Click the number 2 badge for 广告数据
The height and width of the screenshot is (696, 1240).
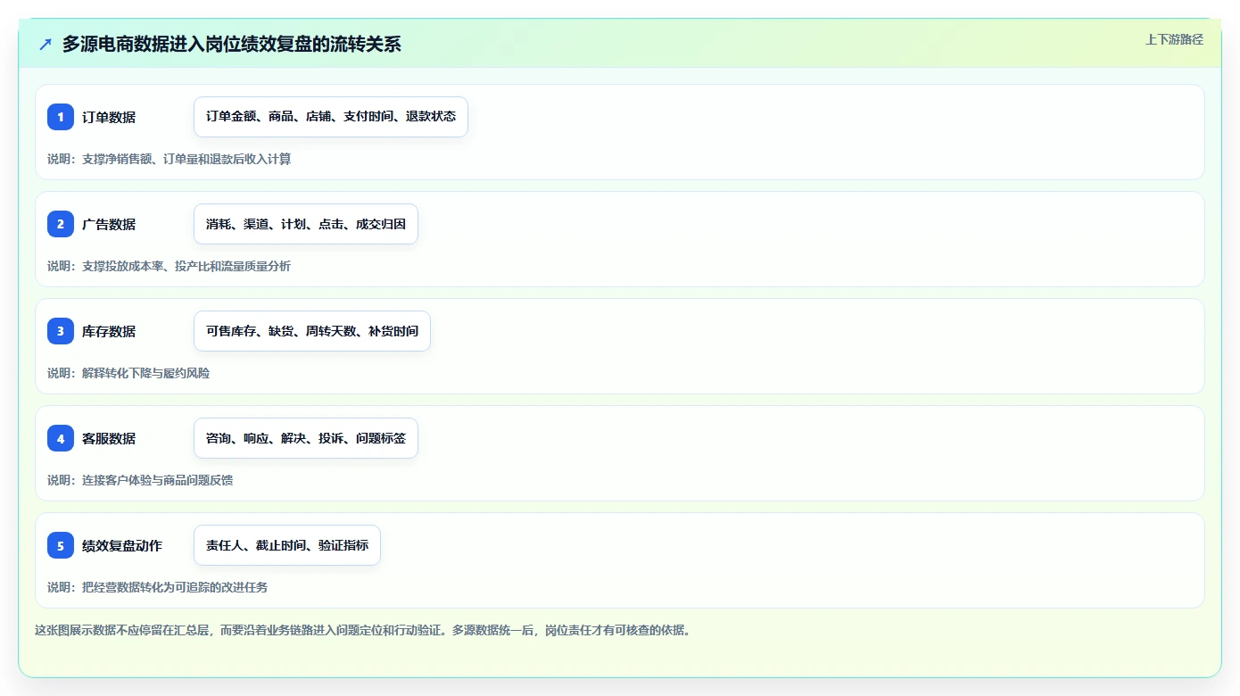(61, 224)
